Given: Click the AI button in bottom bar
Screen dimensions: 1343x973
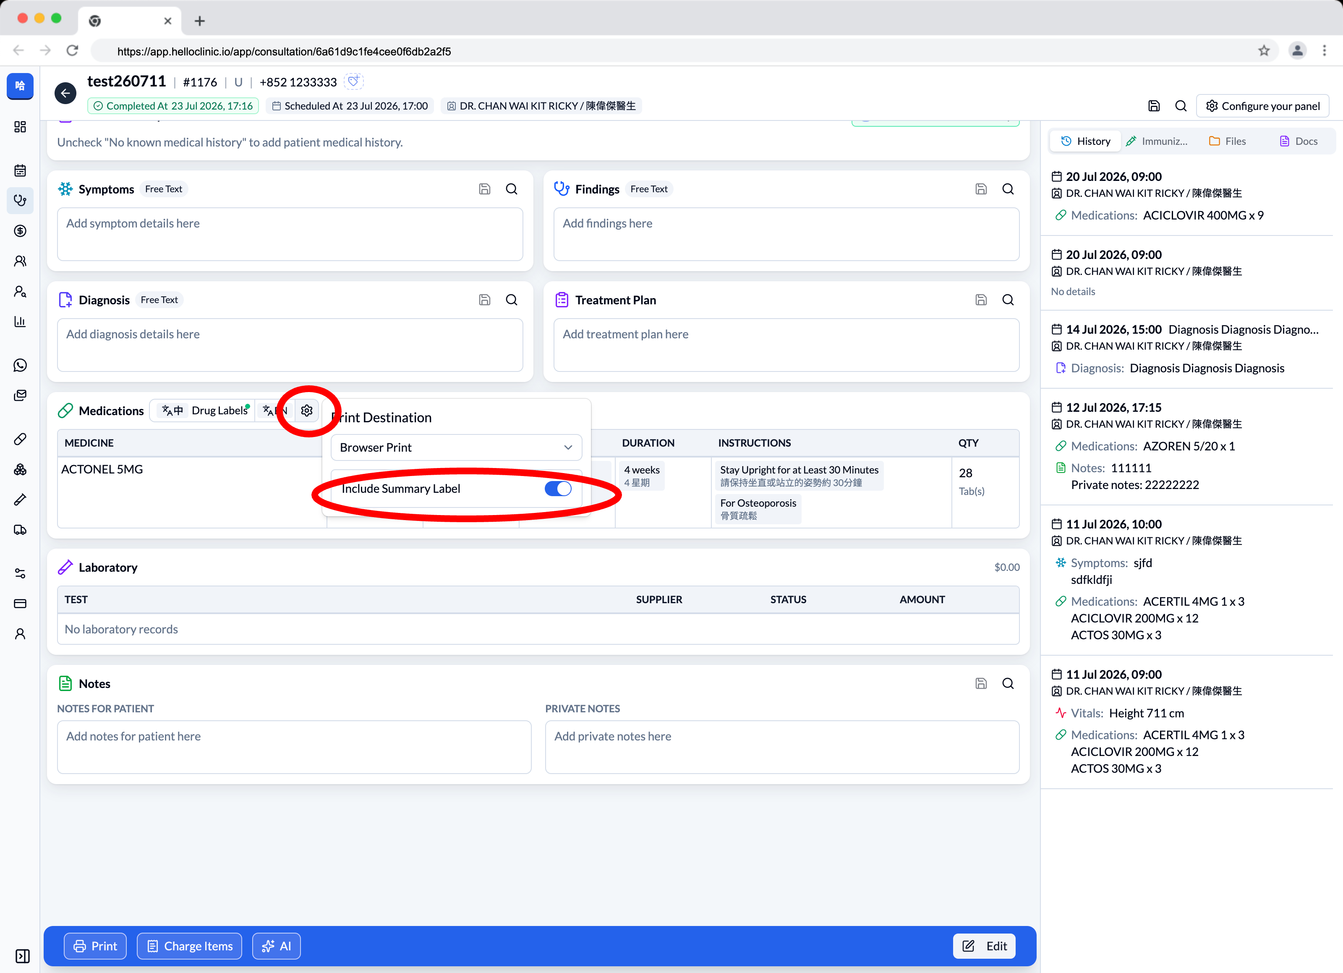Looking at the screenshot, I should pyautogui.click(x=277, y=946).
